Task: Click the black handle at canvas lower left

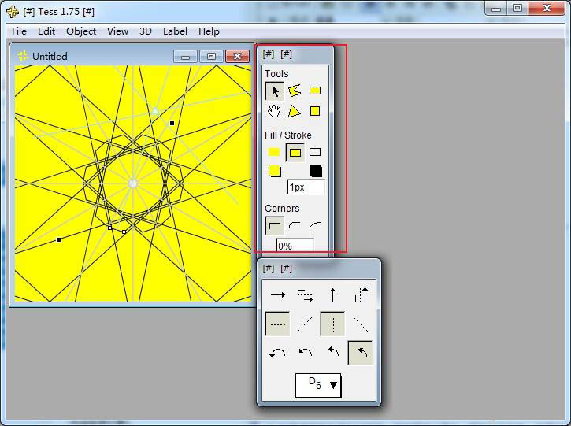Action: (x=58, y=239)
